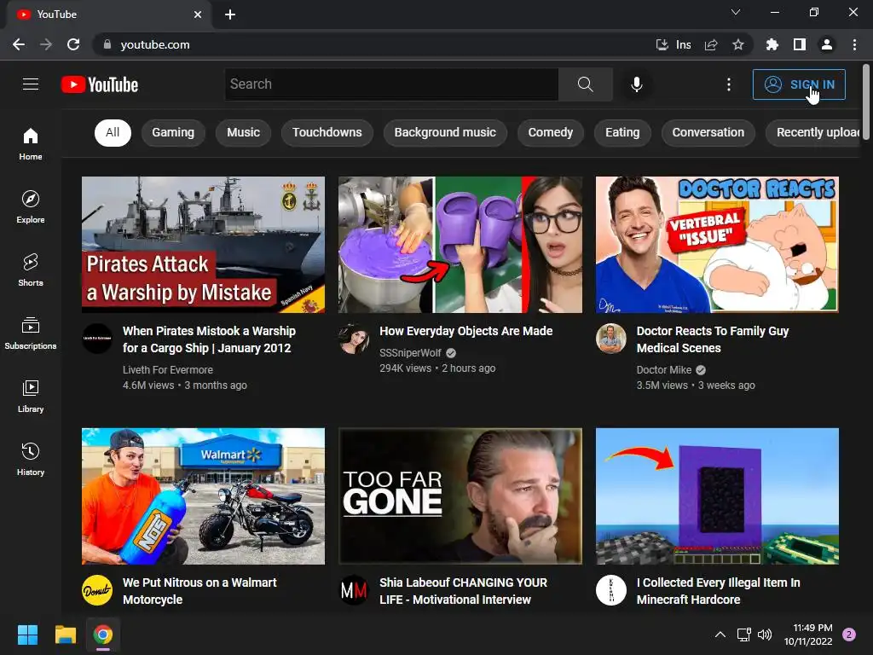Reload the YouTube page
Image resolution: width=873 pixels, height=655 pixels.
(x=73, y=44)
